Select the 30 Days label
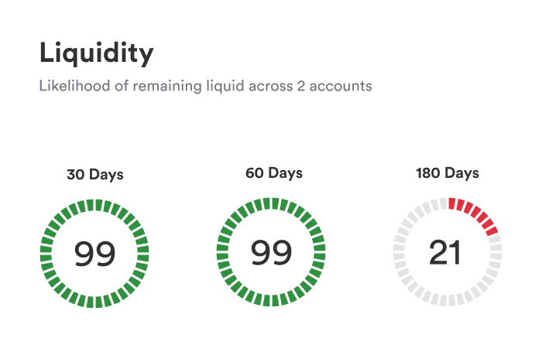 [x=94, y=174]
